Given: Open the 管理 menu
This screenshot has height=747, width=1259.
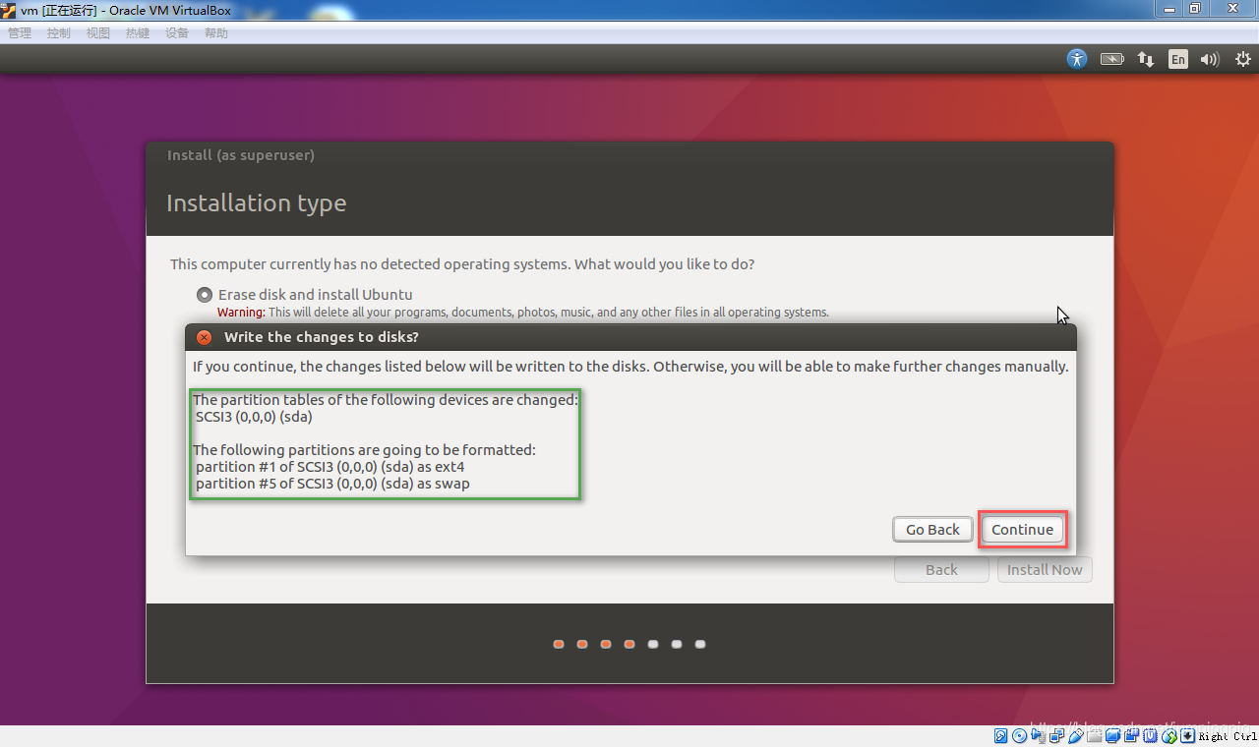Looking at the screenshot, I should point(20,33).
